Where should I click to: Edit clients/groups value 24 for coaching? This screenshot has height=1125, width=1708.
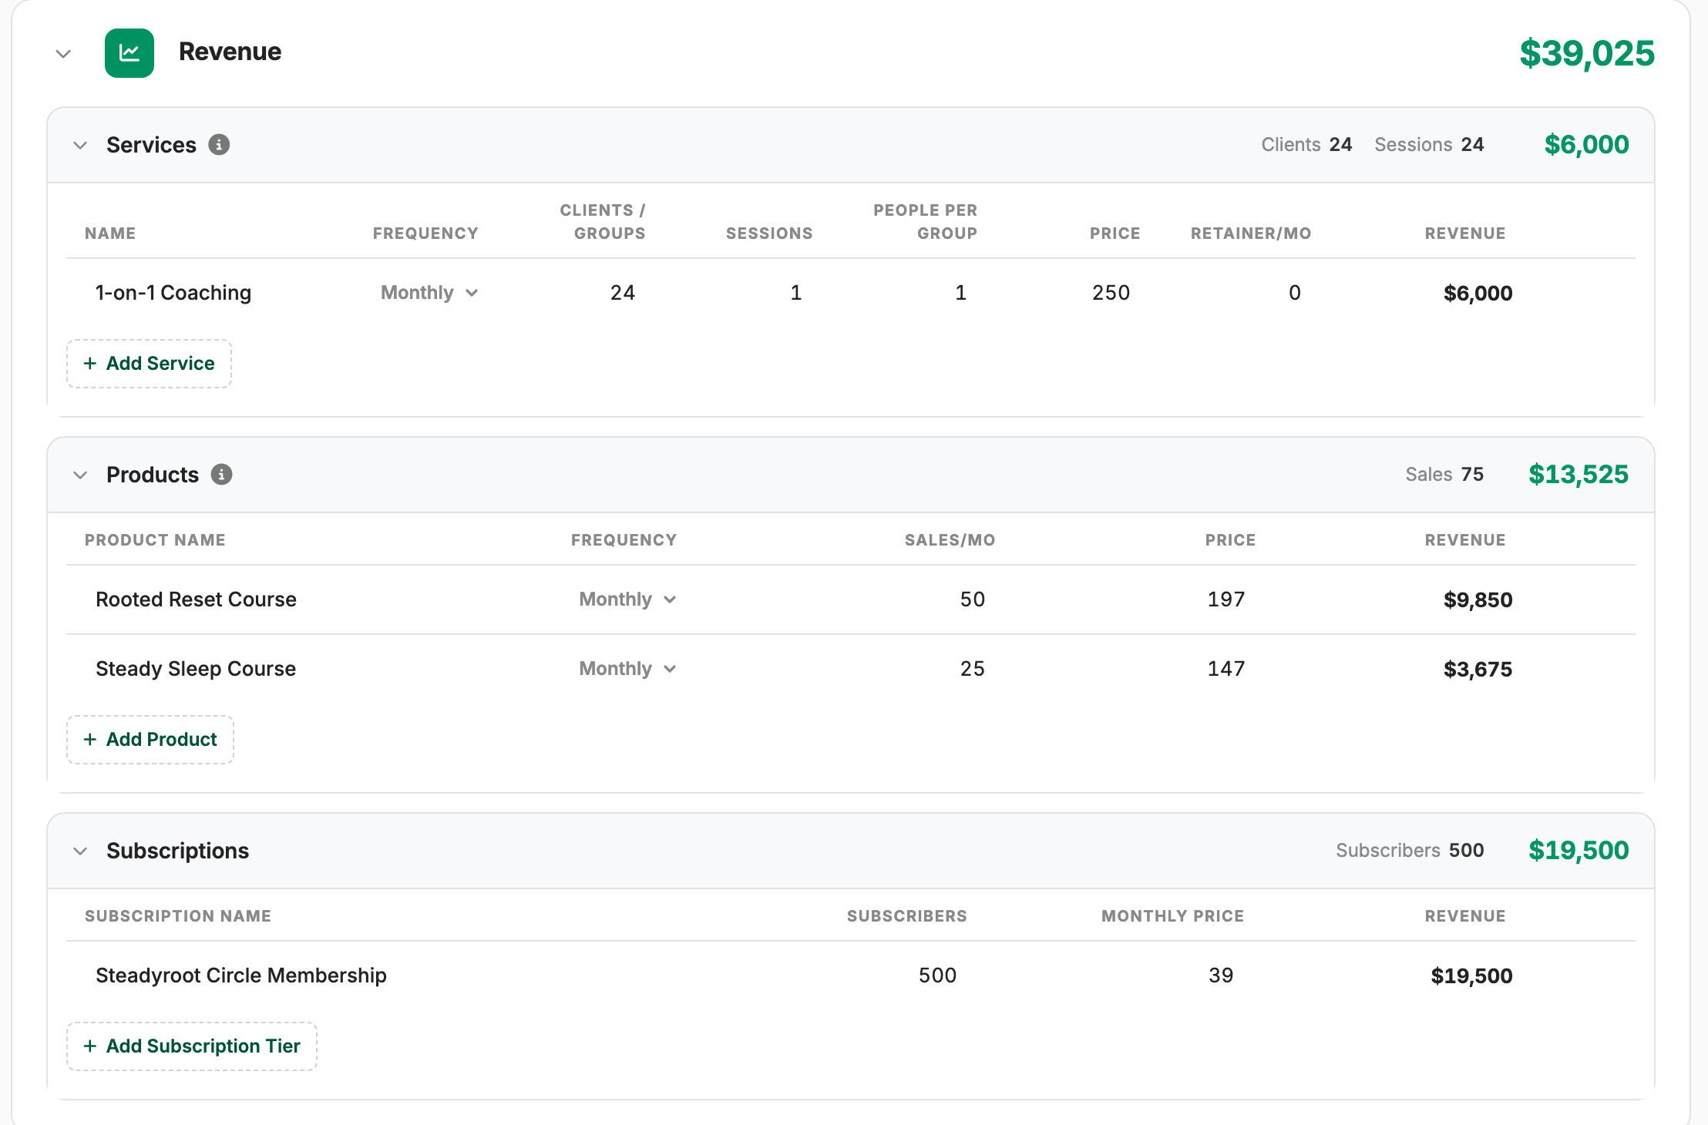pos(623,293)
